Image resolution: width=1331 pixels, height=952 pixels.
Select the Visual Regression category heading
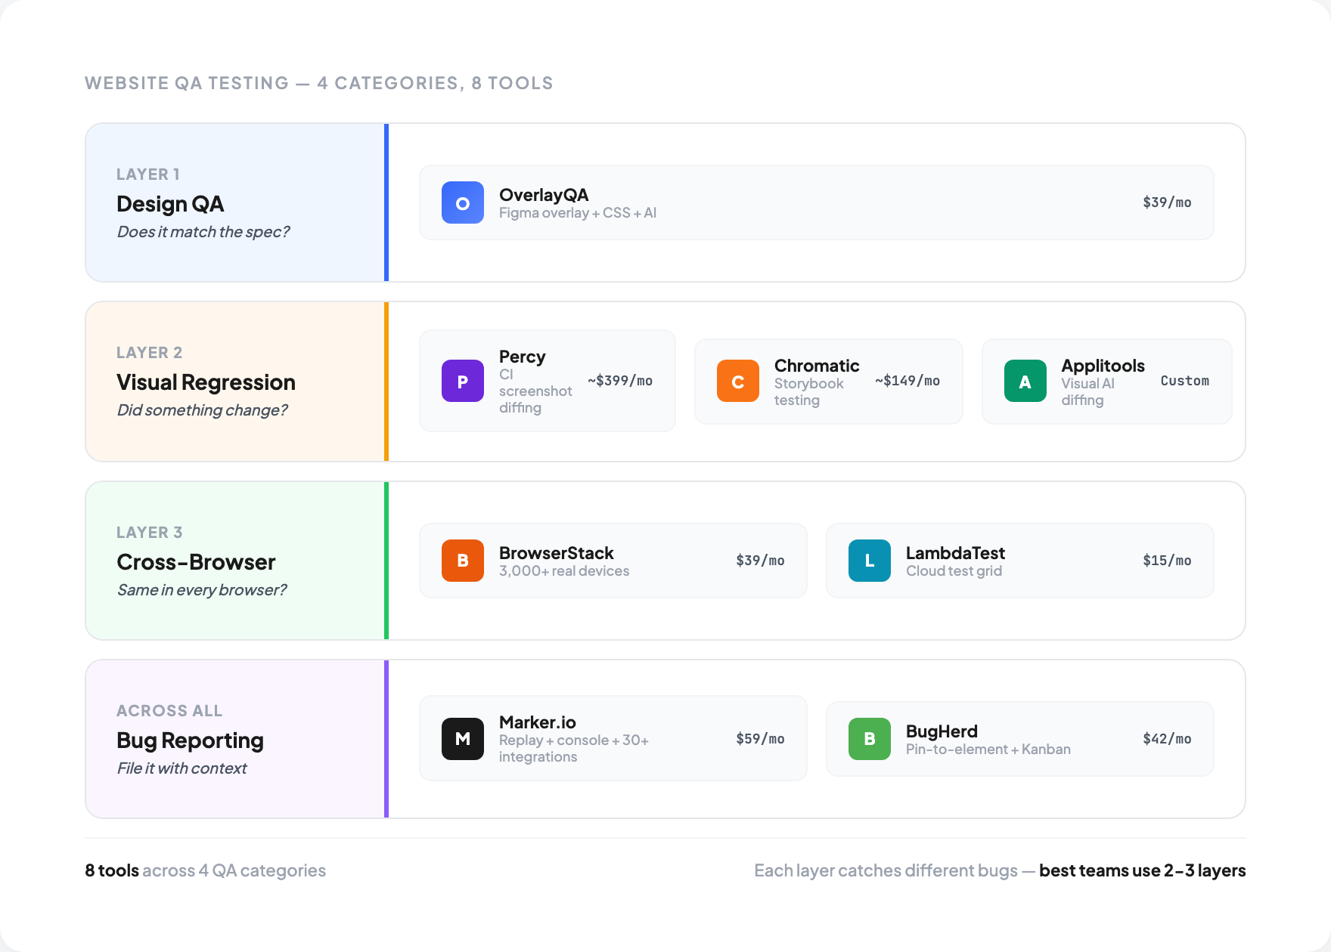(x=206, y=382)
